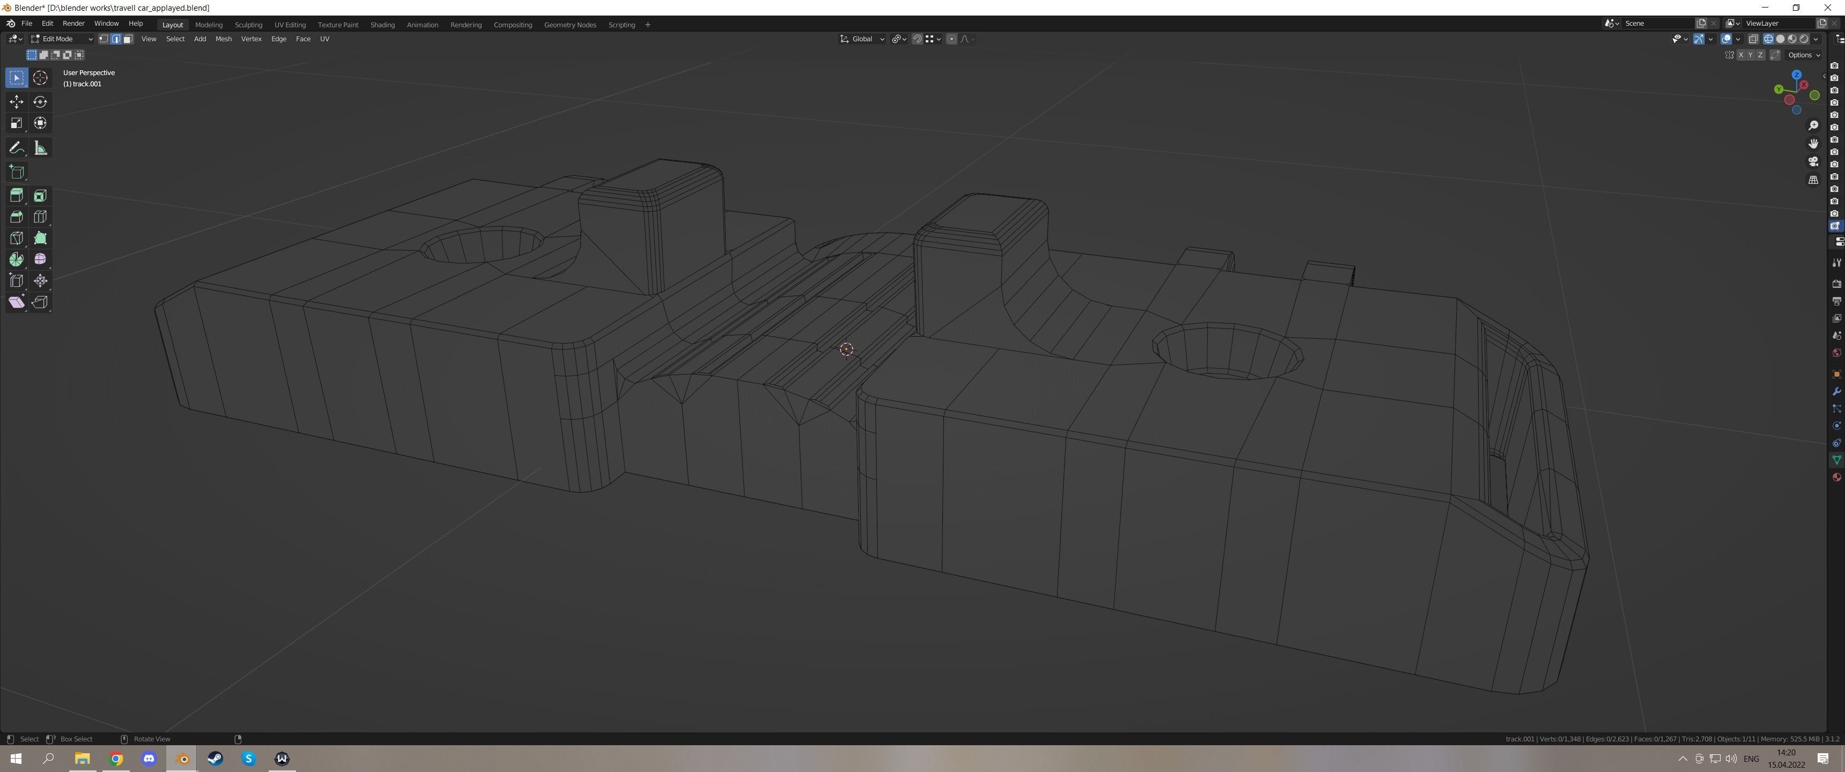The width and height of the screenshot is (1845, 772).
Task: Select the Bevel tool
Action: tap(17, 217)
